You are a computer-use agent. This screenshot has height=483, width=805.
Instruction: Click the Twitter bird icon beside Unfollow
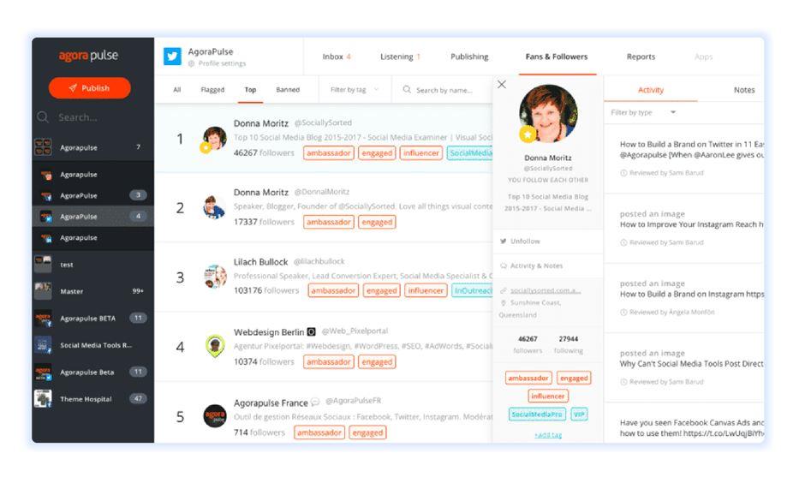pyautogui.click(x=504, y=241)
